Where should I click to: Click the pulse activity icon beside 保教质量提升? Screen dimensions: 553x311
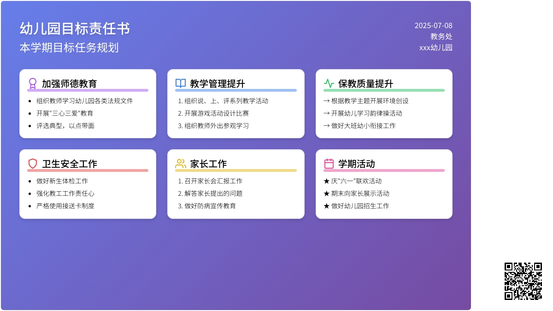pyautogui.click(x=329, y=83)
